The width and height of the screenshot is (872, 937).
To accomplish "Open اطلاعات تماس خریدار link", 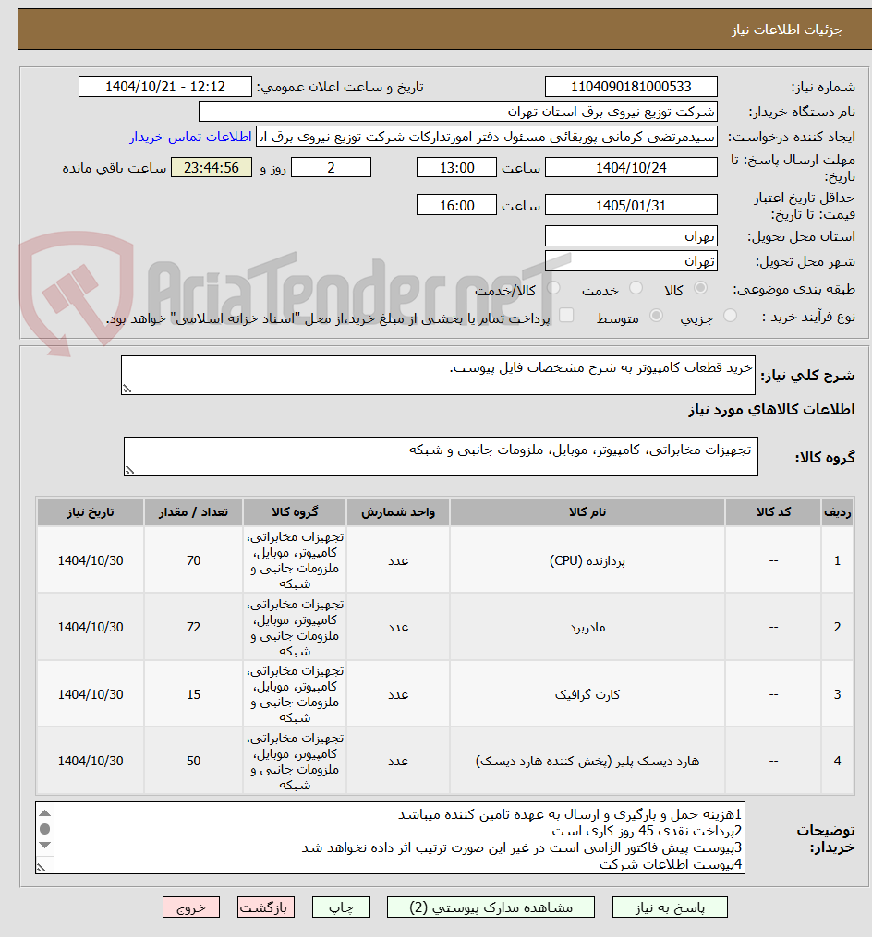I will 191,137.
